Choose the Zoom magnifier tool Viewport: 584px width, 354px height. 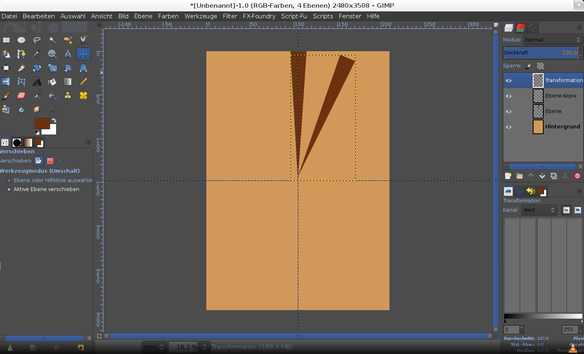[x=52, y=54]
